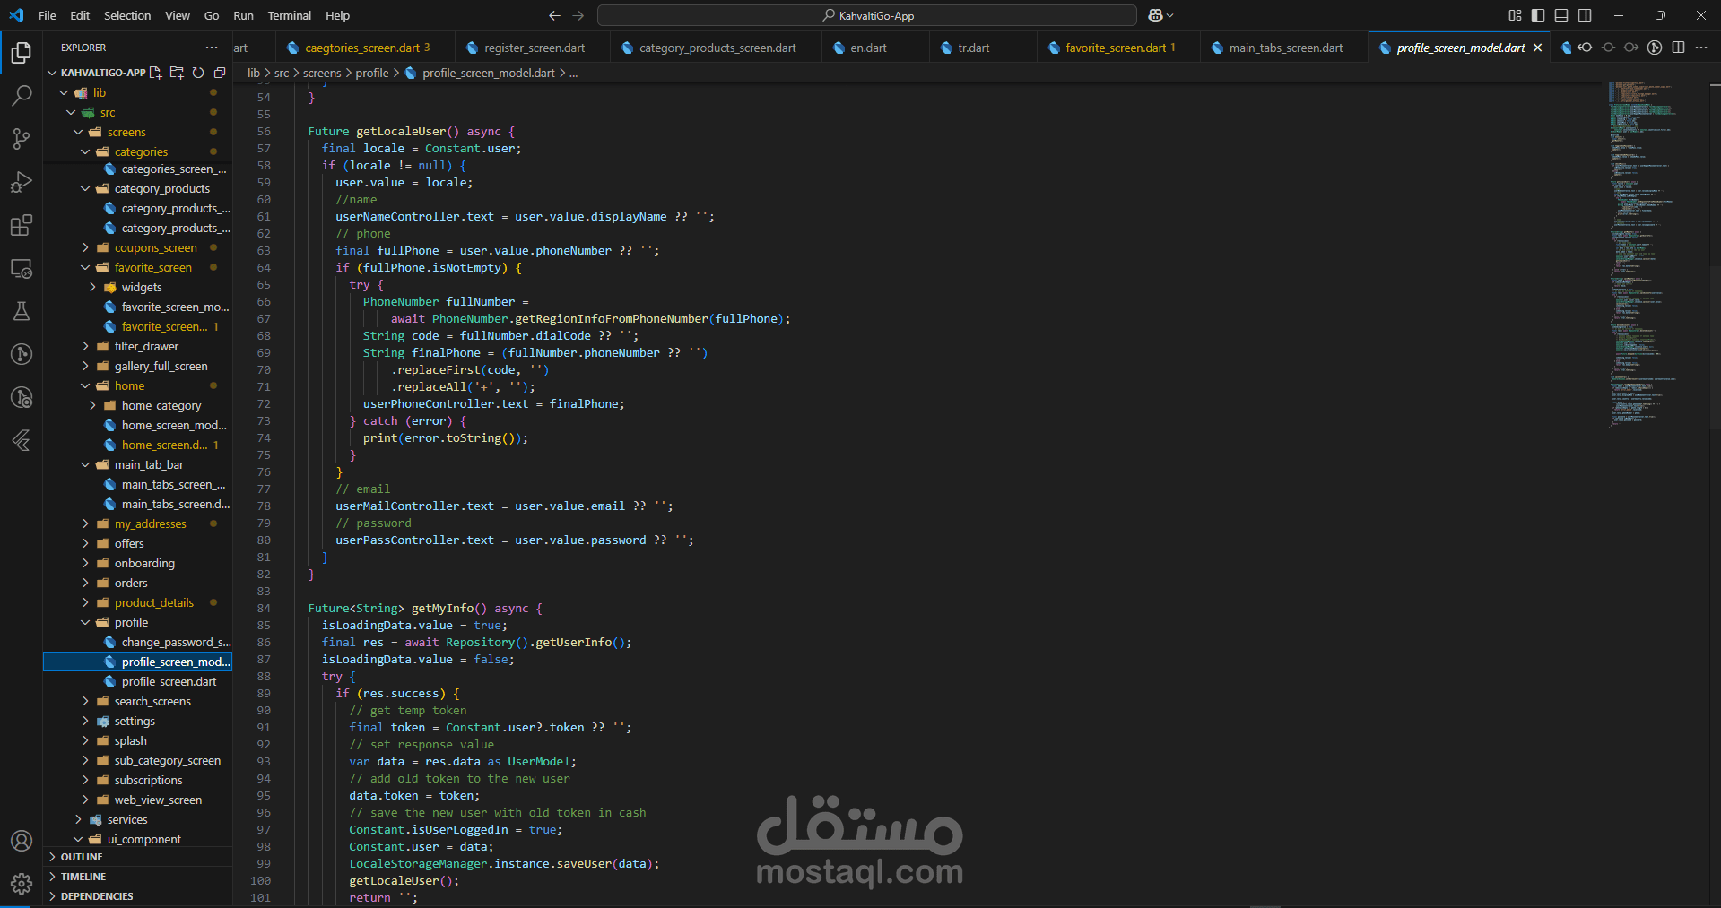This screenshot has height=908, width=1721.
Task: Open the Help menu
Action: pyautogui.click(x=337, y=15)
